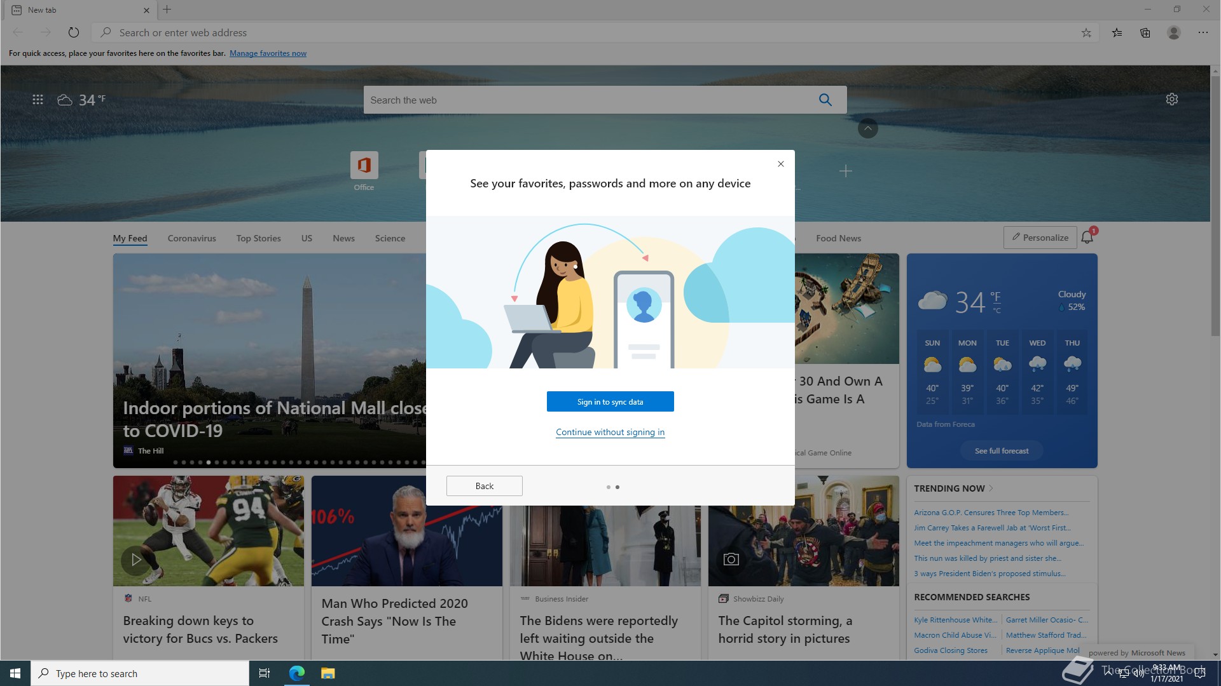1221x686 pixels.
Task: Select My Feed tab
Action: click(x=130, y=238)
